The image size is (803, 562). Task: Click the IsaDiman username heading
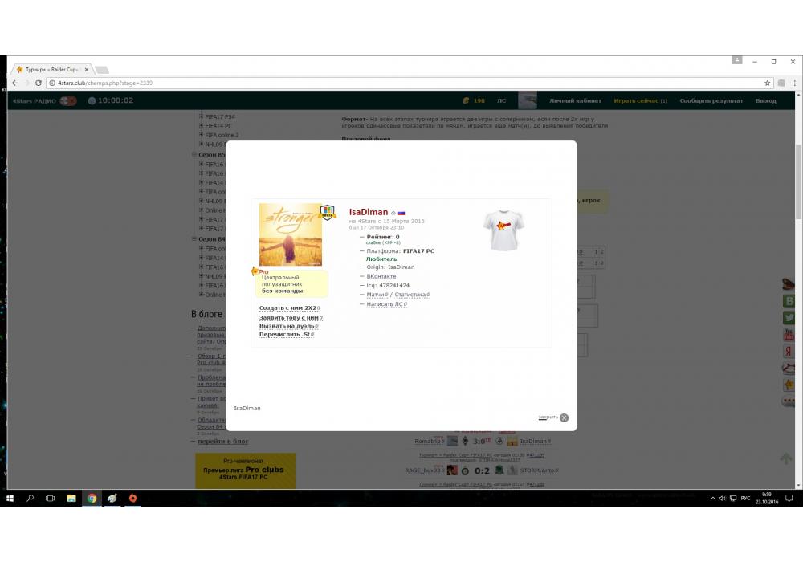[x=369, y=212]
